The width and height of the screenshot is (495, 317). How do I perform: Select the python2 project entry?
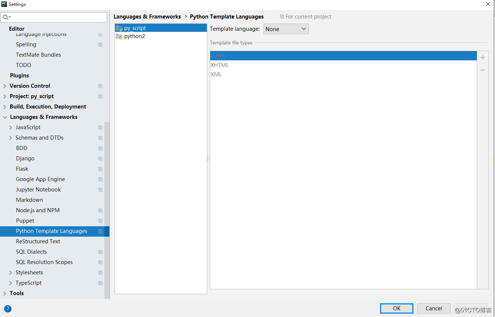click(161, 36)
